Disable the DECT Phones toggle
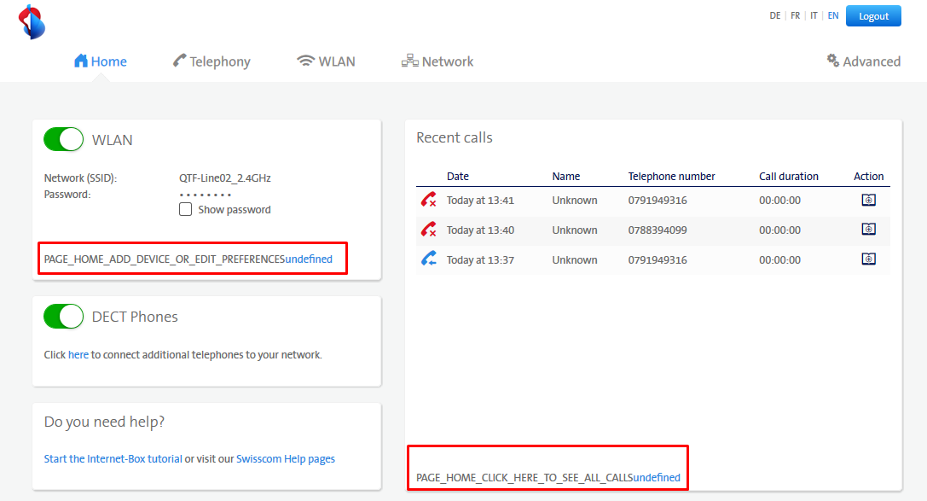Screen dimensions: 927x501 click(64, 317)
